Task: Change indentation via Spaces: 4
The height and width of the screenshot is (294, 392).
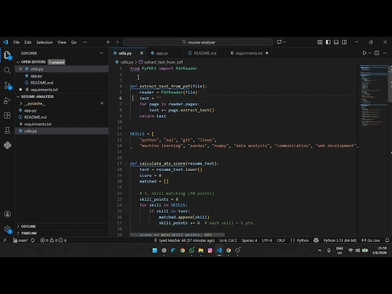Action: [249, 240]
